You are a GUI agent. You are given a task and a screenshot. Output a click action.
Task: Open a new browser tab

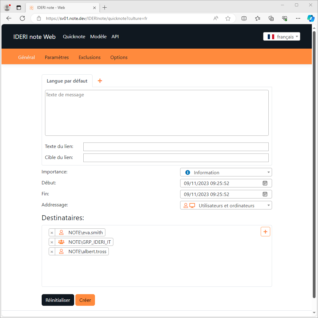click(x=105, y=8)
